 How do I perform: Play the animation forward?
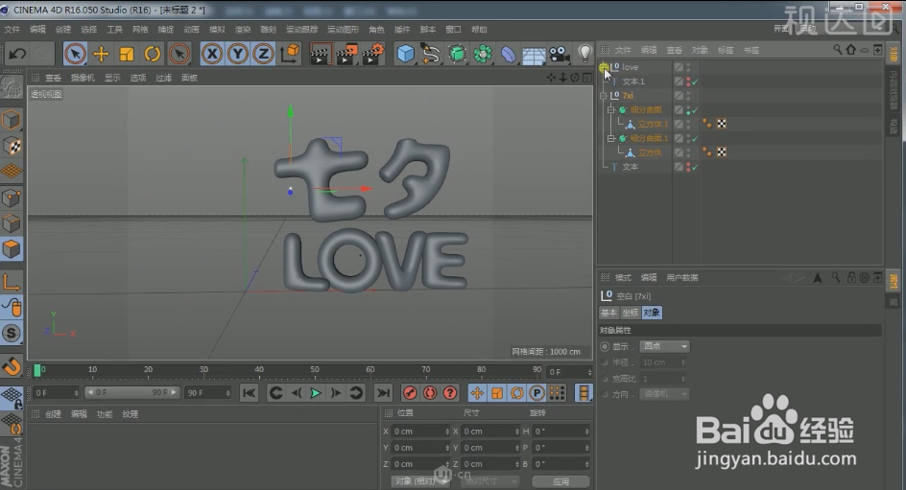(316, 393)
